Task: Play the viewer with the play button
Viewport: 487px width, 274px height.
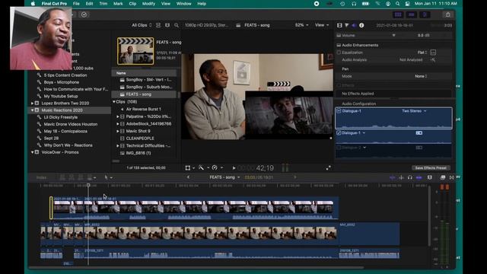Action: coord(234,168)
